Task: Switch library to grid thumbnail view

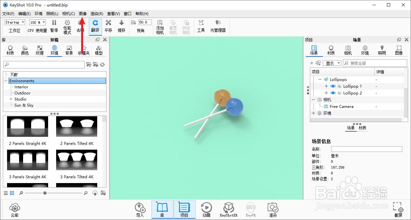Action: pyautogui.click(x=12, y=193)
